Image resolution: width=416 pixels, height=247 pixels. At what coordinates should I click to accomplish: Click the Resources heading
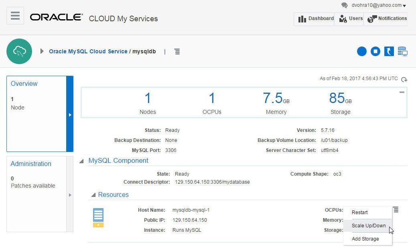coord(113,194)
